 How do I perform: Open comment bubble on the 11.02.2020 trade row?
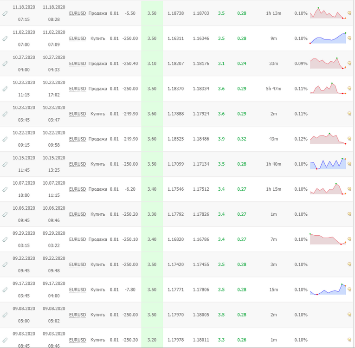click(x=349, y=38)
